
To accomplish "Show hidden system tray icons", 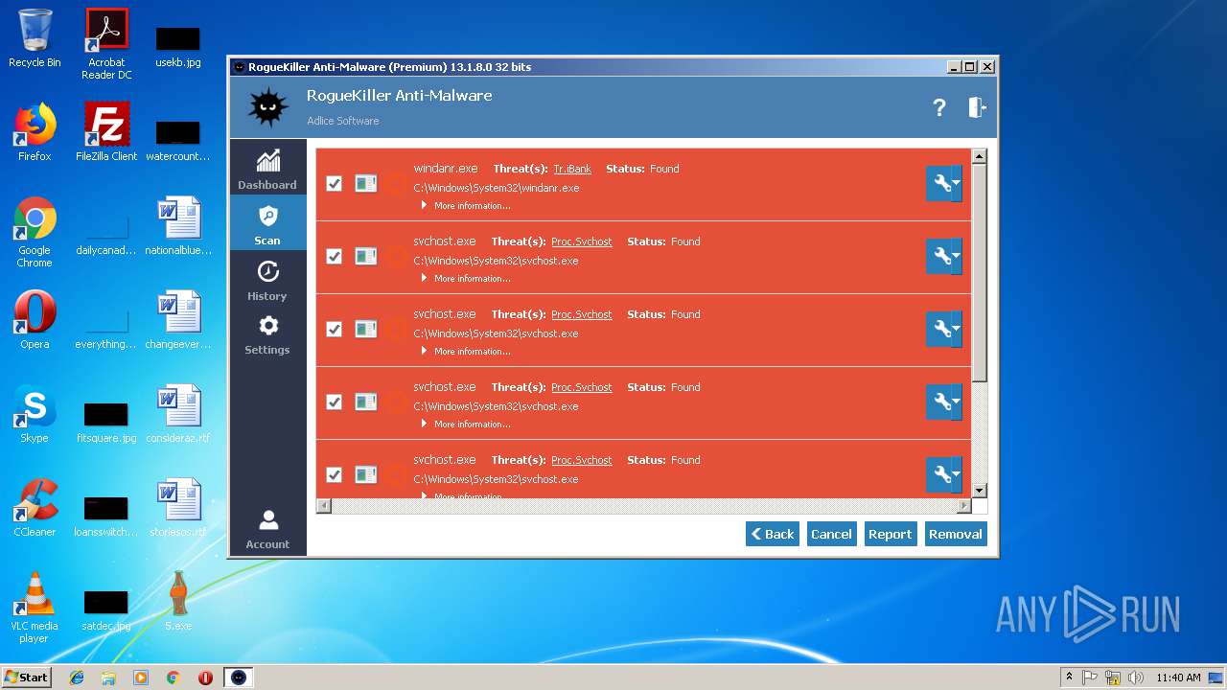I will (1069, 678).
